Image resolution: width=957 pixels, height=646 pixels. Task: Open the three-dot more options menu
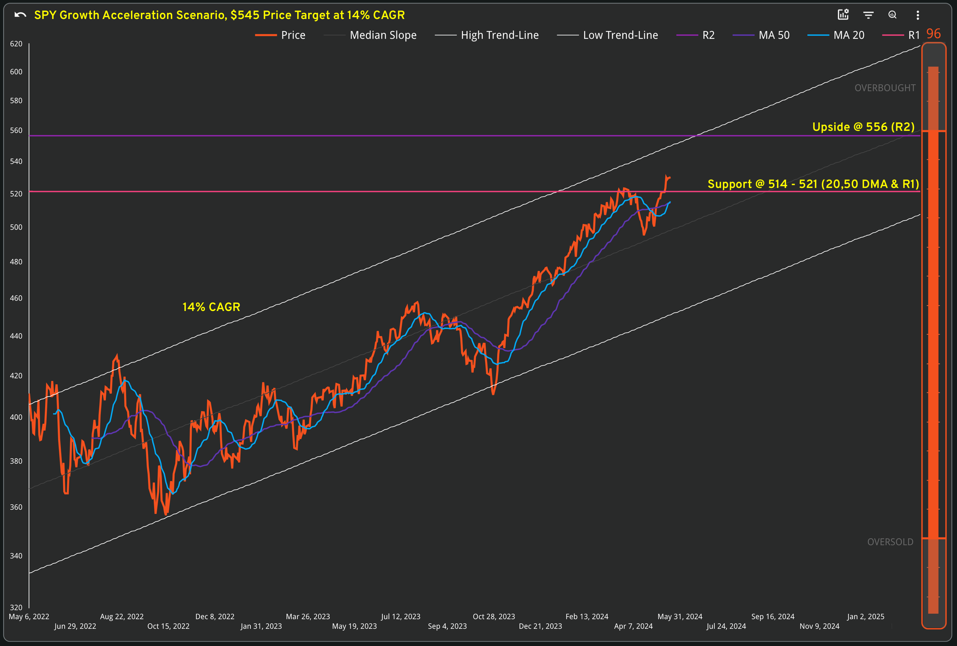tap(918, 15)
